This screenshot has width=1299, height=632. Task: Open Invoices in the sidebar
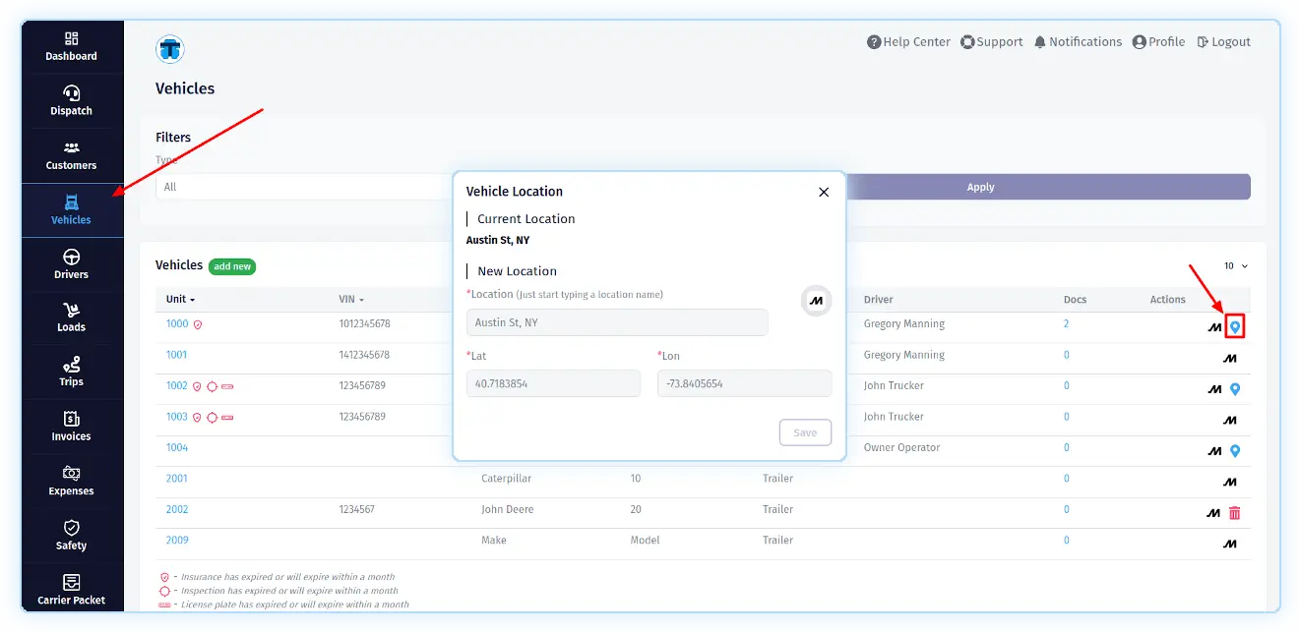pyautogui.click(x=72, y=426)
